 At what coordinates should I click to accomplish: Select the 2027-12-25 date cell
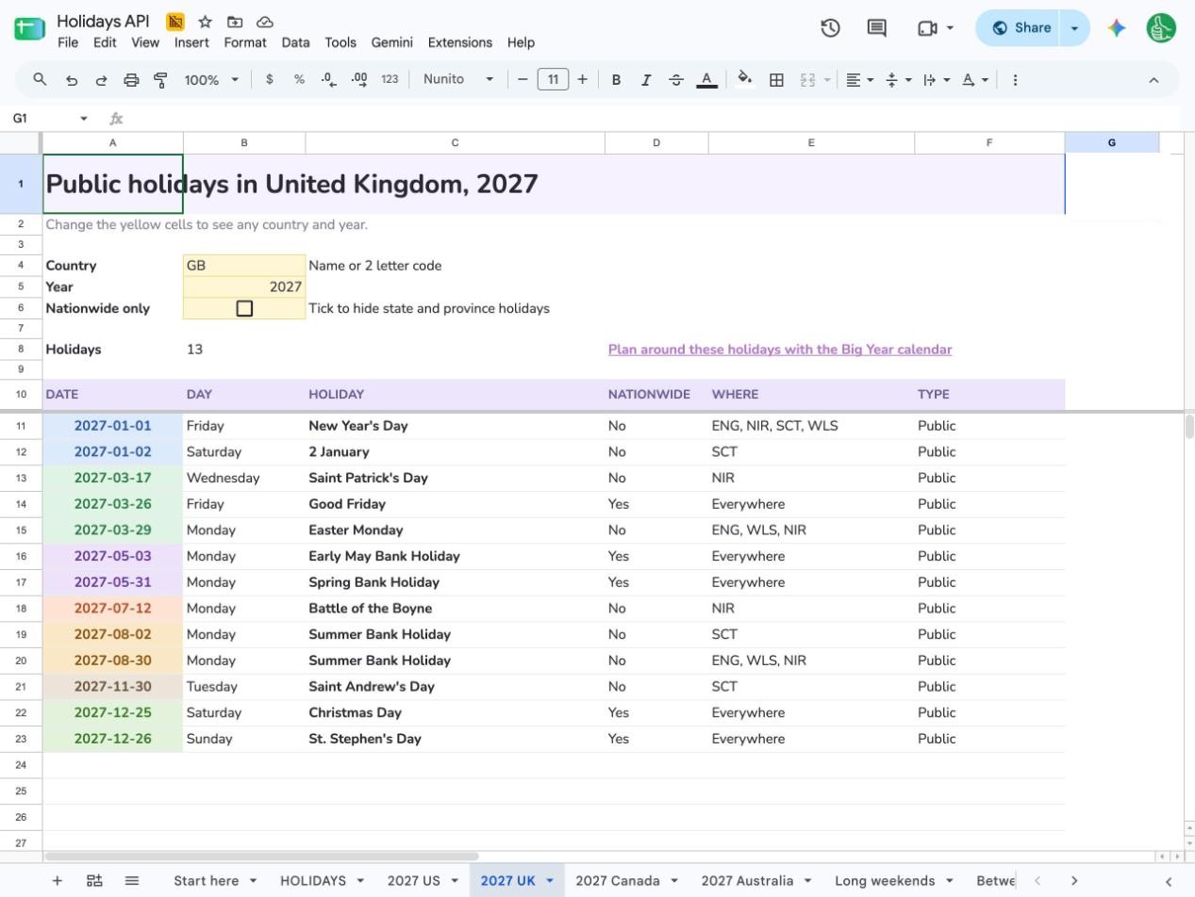pyautogui.click(x=113, y=713)
